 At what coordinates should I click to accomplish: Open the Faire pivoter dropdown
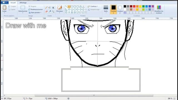point(35,12)
